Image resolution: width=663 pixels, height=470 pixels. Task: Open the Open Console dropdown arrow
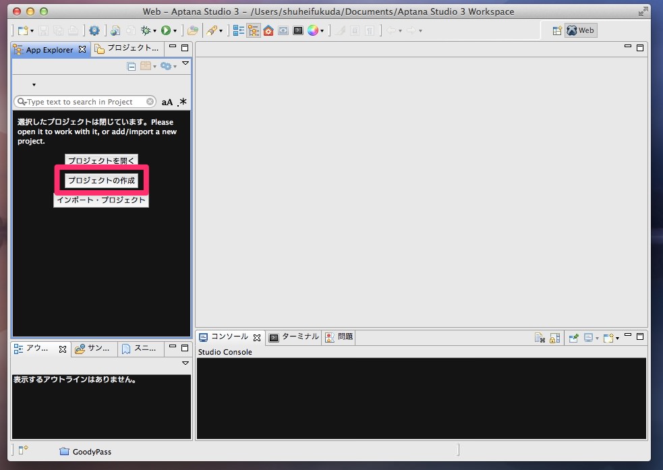tap(617, 338)
